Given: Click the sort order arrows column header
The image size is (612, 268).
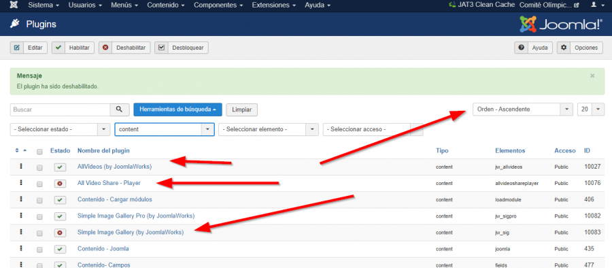Looking at the screenshot, I should [x=20, y=150].
